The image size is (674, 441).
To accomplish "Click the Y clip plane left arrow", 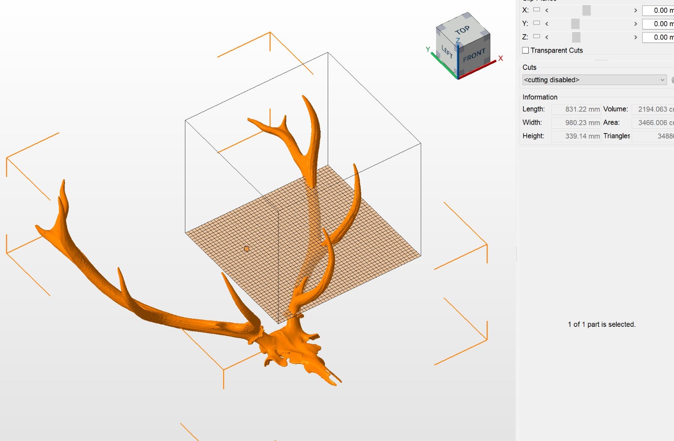I will coord(547,24).
